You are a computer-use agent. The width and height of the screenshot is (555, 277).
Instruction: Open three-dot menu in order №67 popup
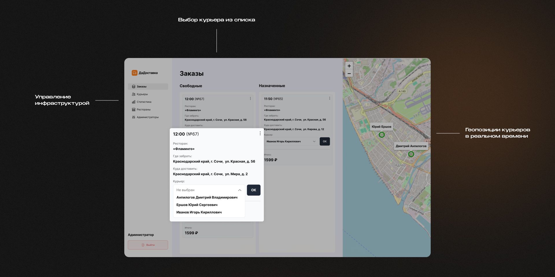click(x=260, y=133)
